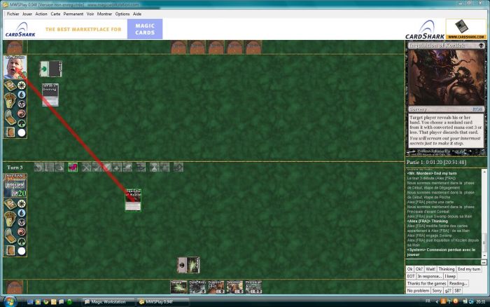Open the Aide menu
The height and width of the screenshot is (307, 490).
[x=137, y=14]
